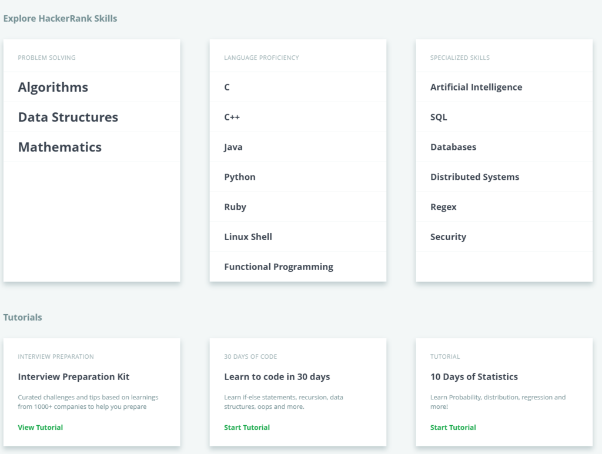Screen dimensions: 602x454
Task: Select the C++ language track
Action: click(x=232, y=117)
